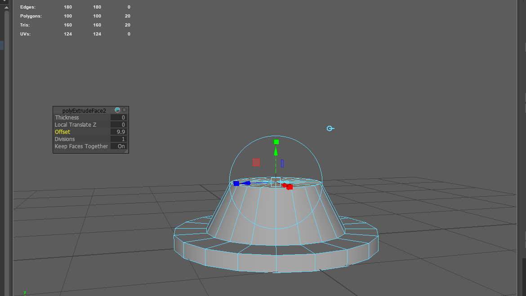Click the Local Translate Z value field
The height and width of the screenshot is (296, 526).
click(x=119, y=125)
